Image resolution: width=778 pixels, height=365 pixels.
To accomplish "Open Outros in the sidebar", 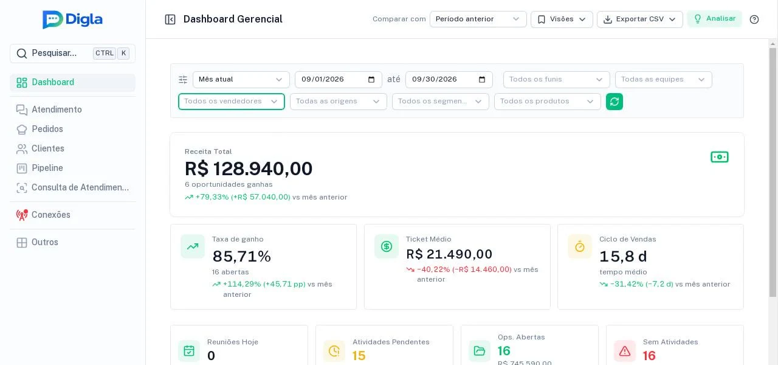I will click(72, 243).
